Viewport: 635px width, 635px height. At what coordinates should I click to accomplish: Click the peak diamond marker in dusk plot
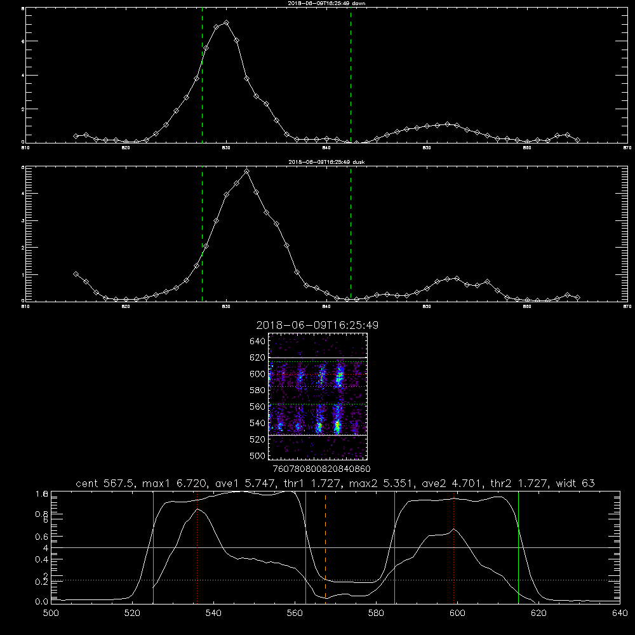pos(246,171)
